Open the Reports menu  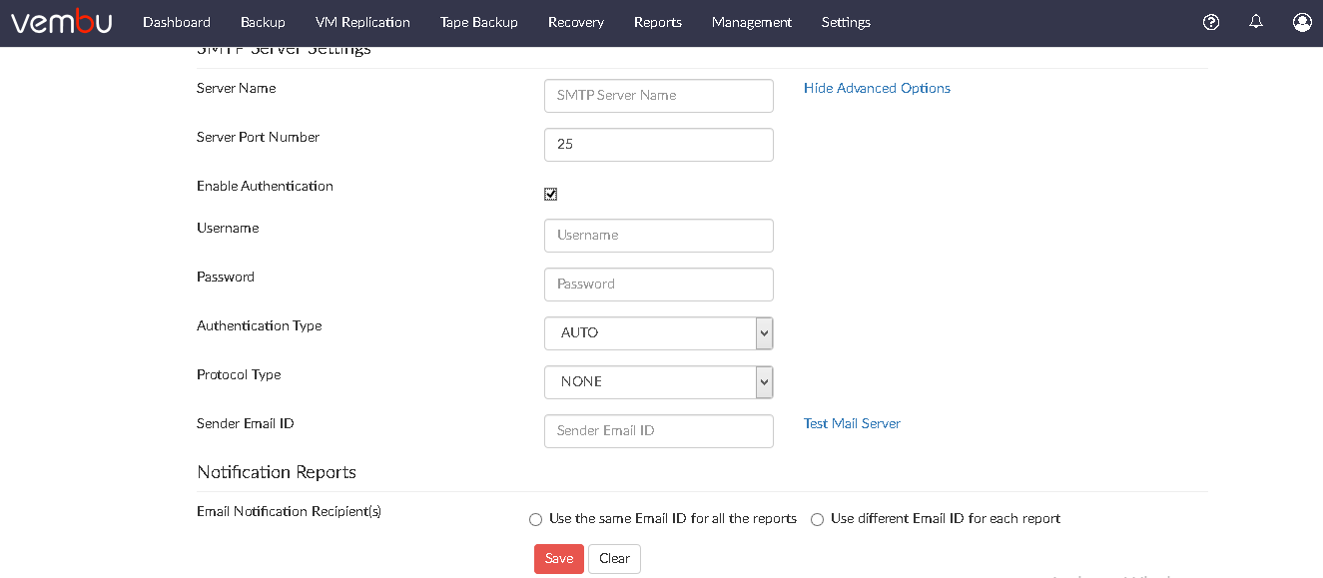(658, 22)
